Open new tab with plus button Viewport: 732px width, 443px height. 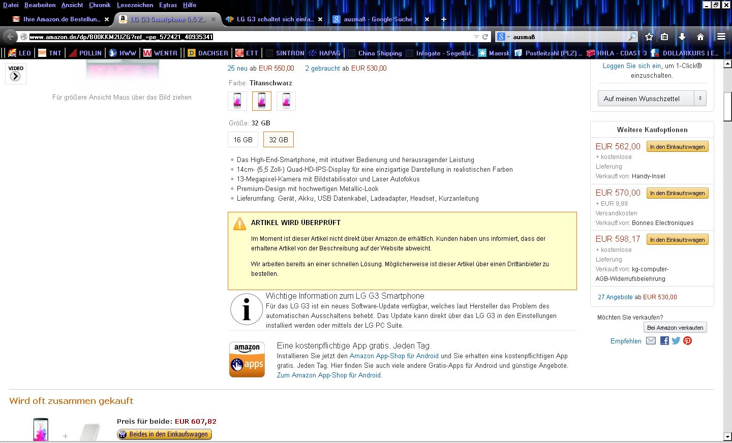[443, 19]
